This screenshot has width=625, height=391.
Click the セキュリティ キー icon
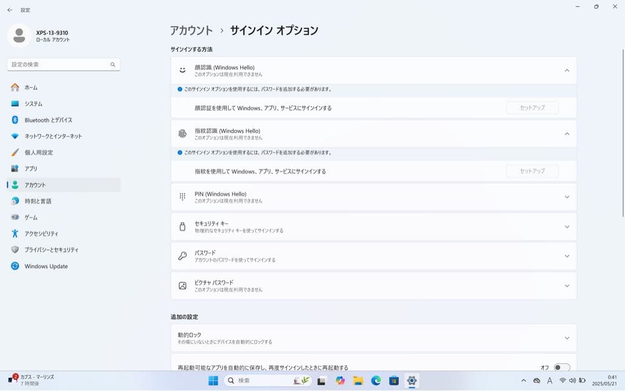[182, 226]
